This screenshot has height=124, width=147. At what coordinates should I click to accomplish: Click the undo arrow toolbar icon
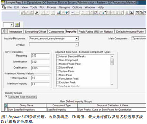[73, 13]
